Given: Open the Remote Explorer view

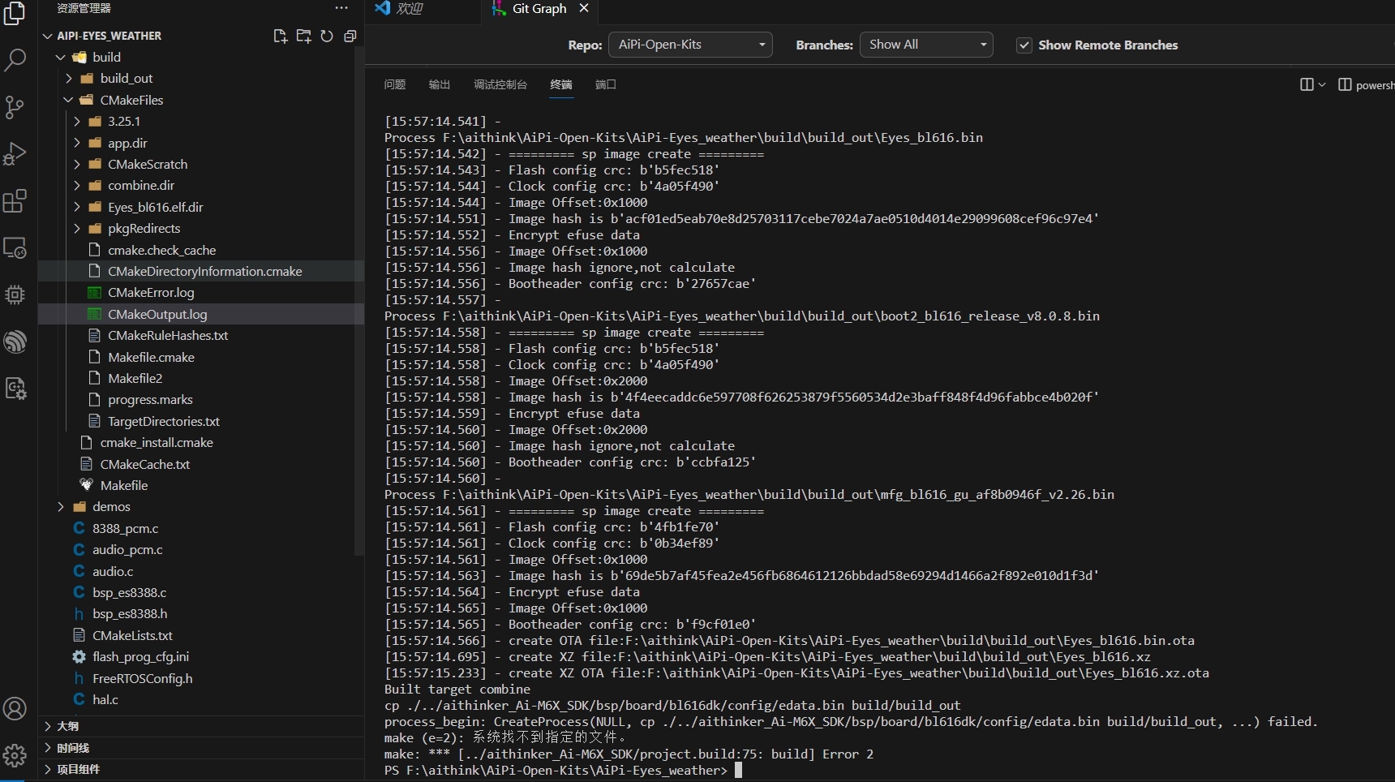Looking at the screenshot, I should [15, 247].
